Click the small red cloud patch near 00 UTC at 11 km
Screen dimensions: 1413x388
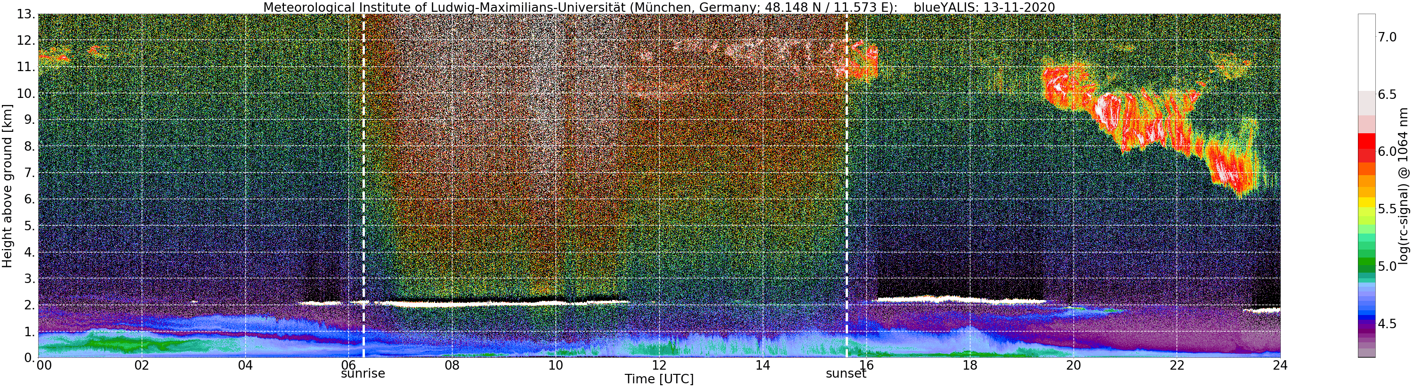[x=55, y=55]
